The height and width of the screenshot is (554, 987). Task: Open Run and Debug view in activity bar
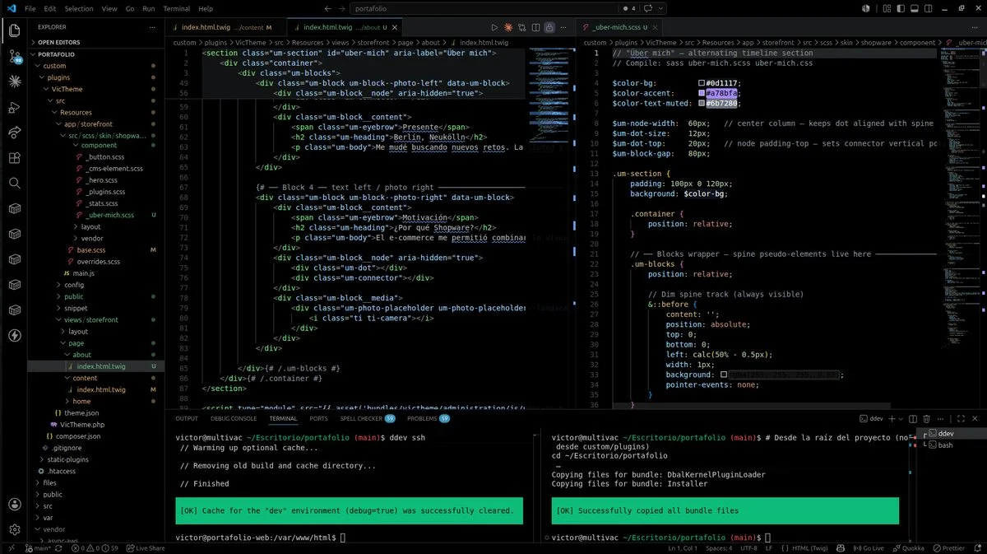[x=14, y=107]
